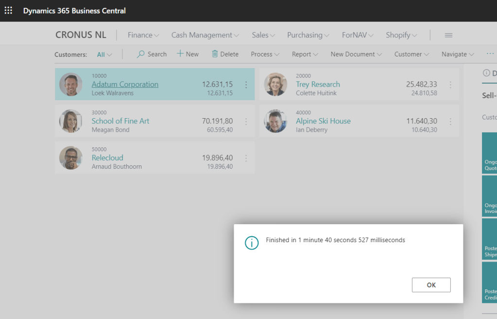
Task: Open the School of Fine Art link
Action: [120, 121]
